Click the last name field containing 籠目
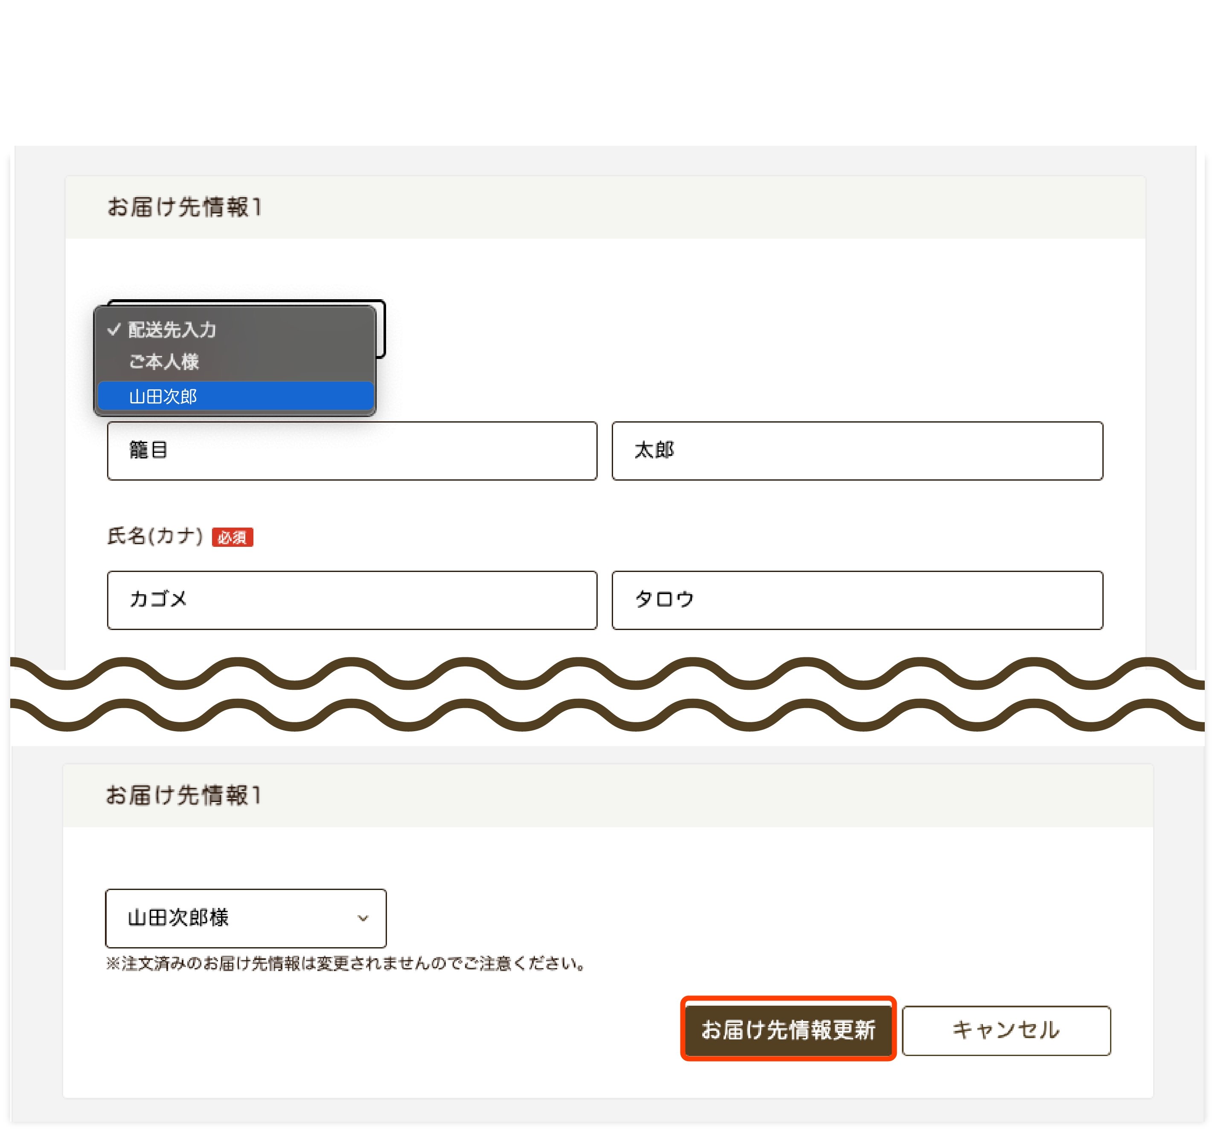 (x=352, y=451)
